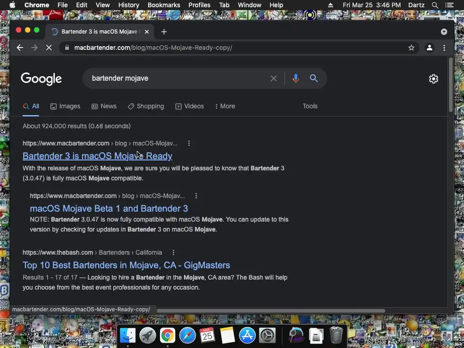The width and height of the screenshot is (464, 348).
Task: Open Finder from the Dock
Action: (127, 336)
